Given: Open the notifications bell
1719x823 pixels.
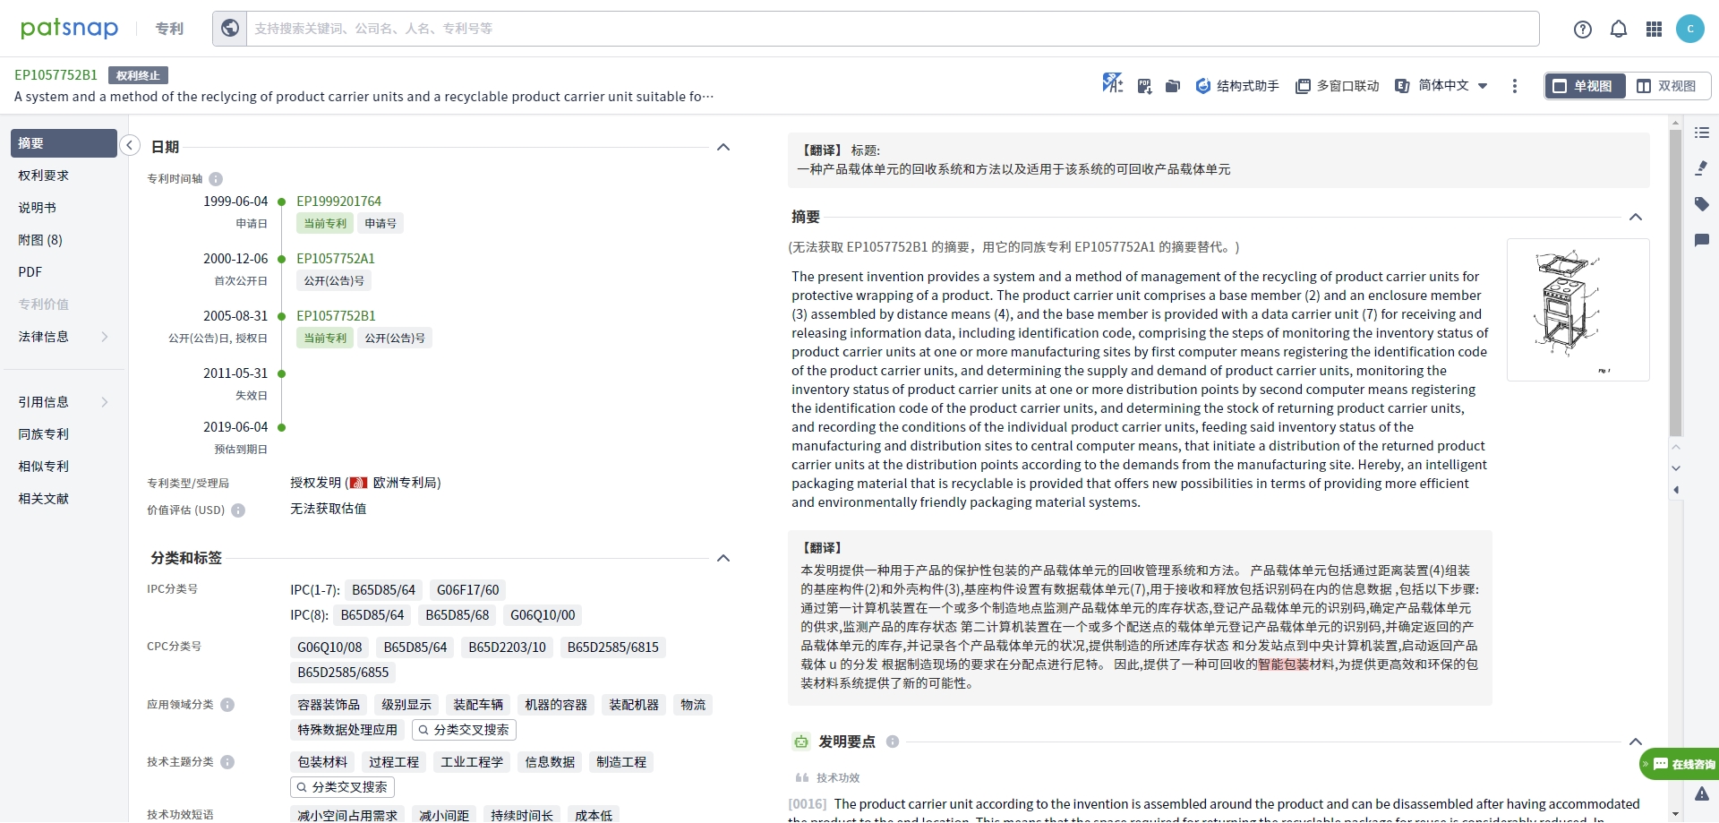Looking at the screenshot, I should click(x=1618, y=30).
